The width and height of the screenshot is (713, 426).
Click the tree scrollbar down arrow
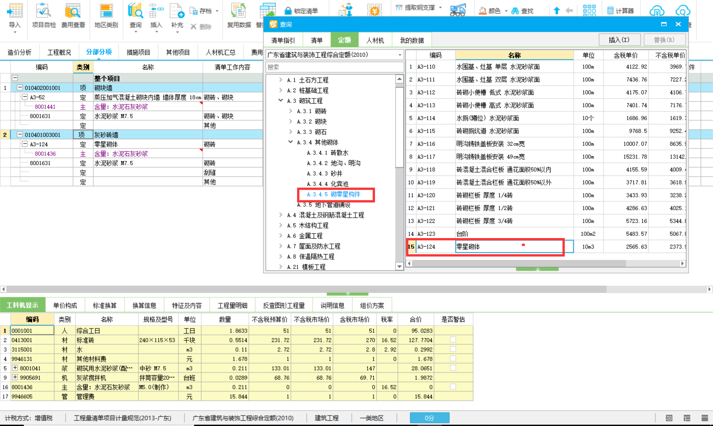399,266
